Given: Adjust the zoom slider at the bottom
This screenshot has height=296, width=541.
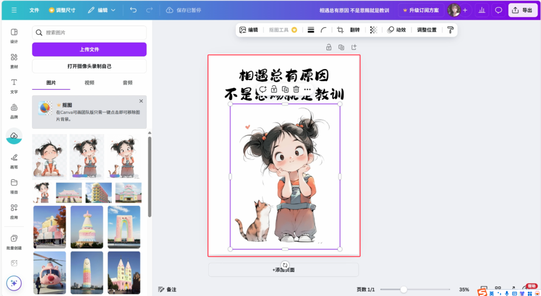Looking at the screenshot, I should point(404,289).
